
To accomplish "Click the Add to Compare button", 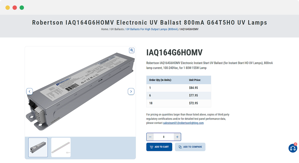I will (x=190, y=147).
